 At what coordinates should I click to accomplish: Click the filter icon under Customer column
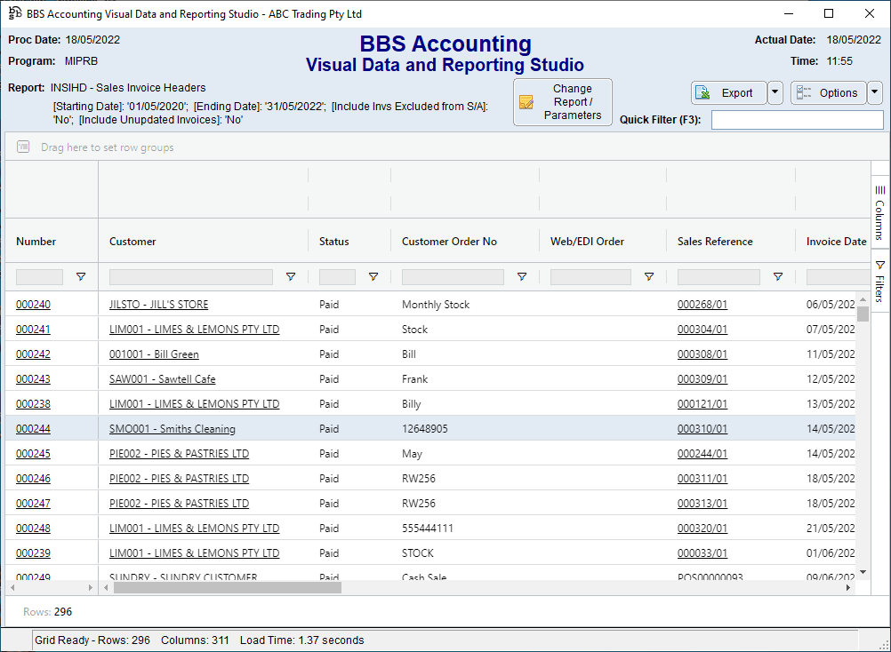290,277
